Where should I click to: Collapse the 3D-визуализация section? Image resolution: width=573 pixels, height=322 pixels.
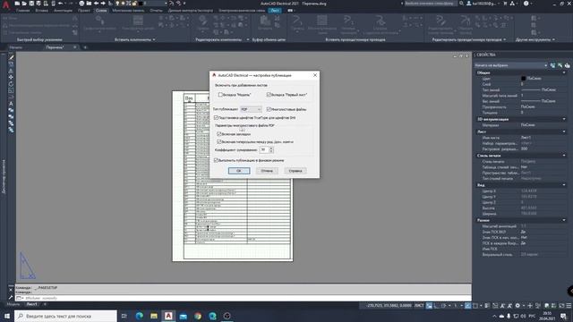564,119
